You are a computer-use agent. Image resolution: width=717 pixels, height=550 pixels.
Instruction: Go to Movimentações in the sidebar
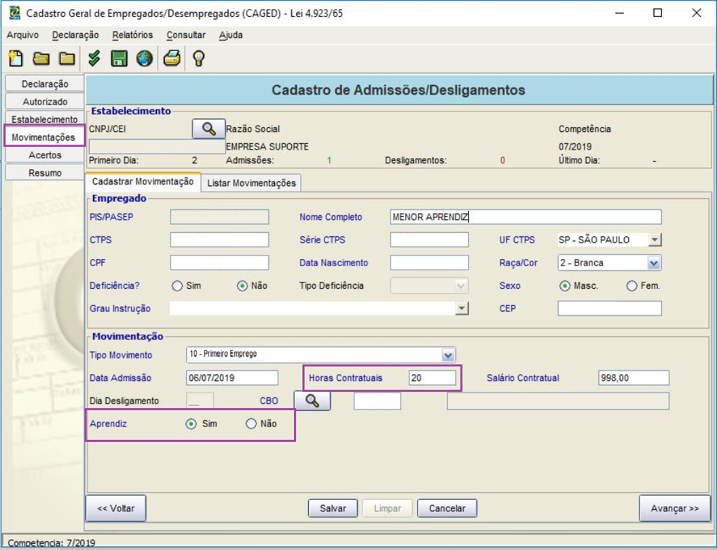43,137
